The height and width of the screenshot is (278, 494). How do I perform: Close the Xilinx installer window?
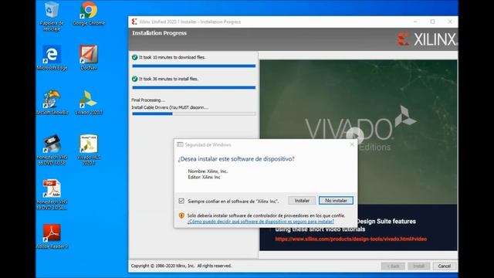[450, 22]
